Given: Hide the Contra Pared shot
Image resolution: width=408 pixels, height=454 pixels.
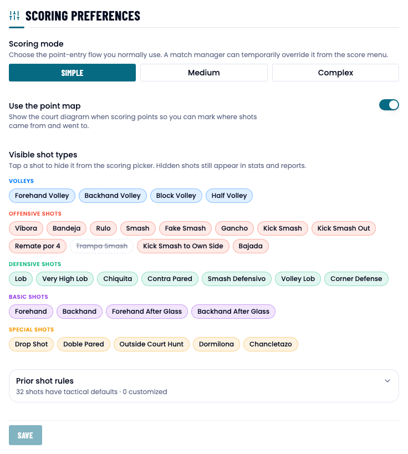Looking at the screenshot, I should 170,279.
